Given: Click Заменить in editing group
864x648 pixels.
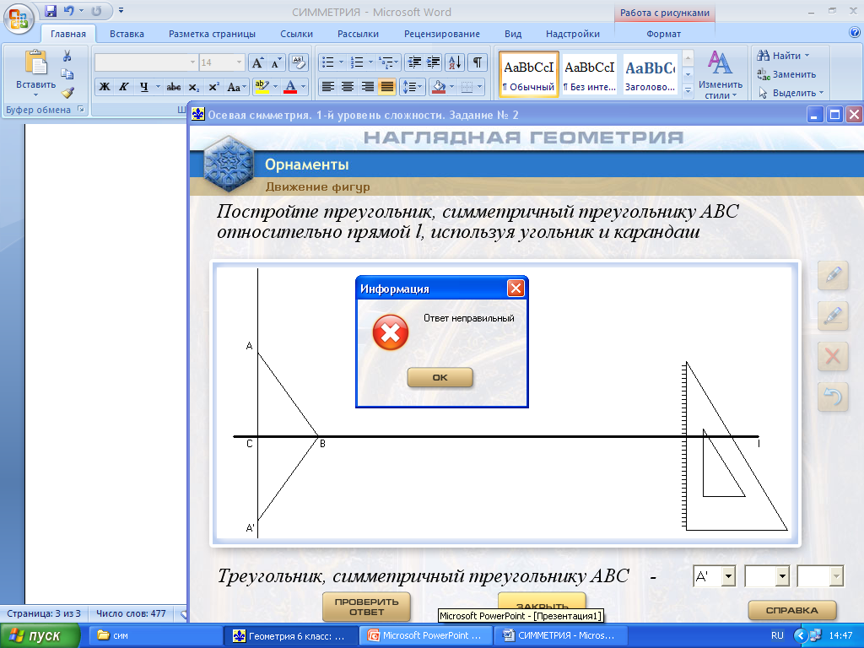Looking at the screenshot, I should pos(787,74).
